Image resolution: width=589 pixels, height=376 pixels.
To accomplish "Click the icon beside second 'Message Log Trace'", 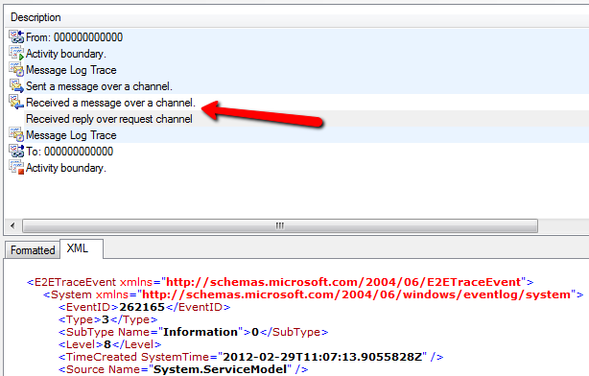I will tap(16, 135).
